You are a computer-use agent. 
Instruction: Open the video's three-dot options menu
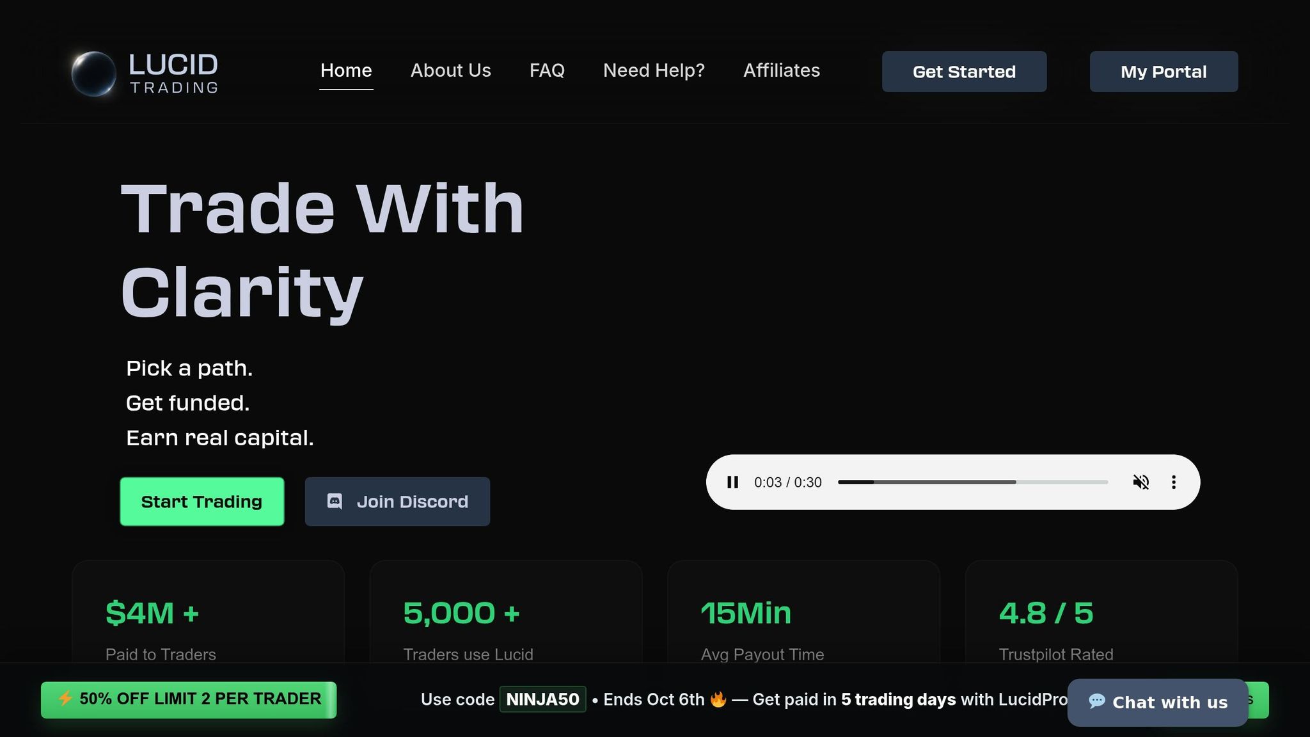(1174, 482)
